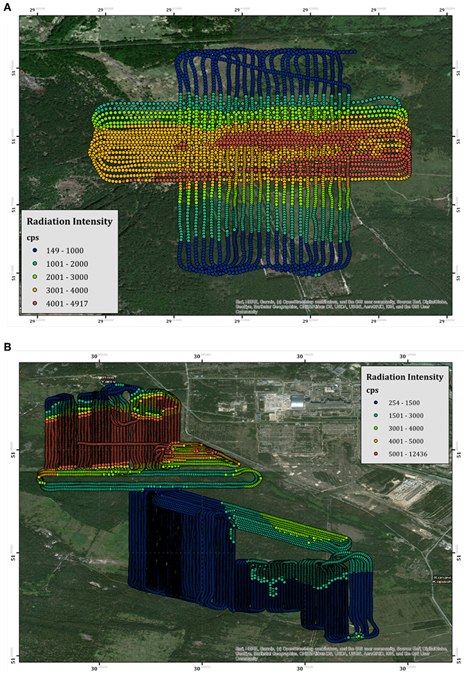Viewport: 466px width, 676px height.
Task: Select the legend text "4001 - 5000"
Action: (405, 441)
